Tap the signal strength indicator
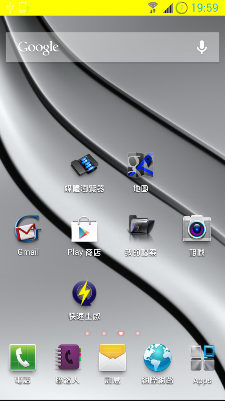 (168, 8)
